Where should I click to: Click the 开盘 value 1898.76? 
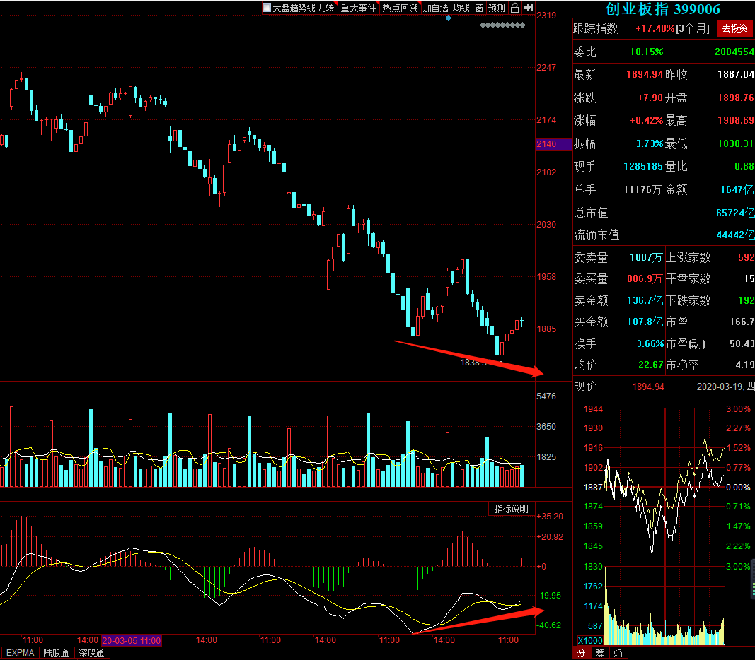tap(736, 98)
